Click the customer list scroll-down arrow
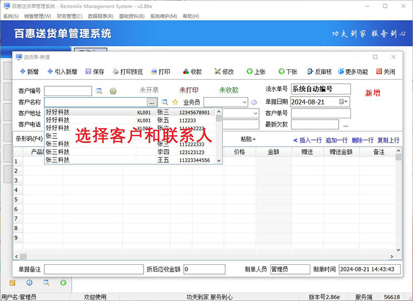413x301 pixels. (218, 161)
